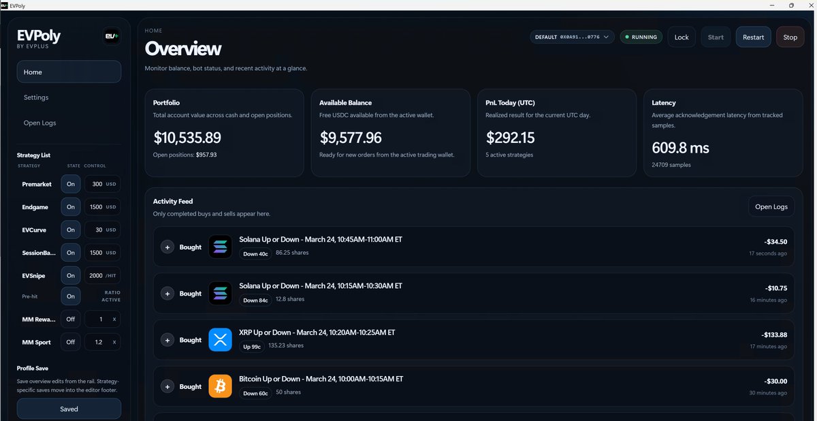Click the Bitcoin icon in activity feed
Screen dimensions: 817x421
pyautogui.click(x=221, y=386)
